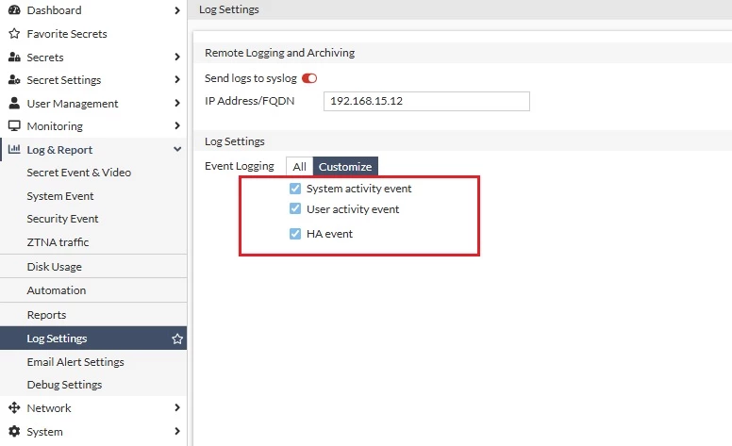This screenshot has width=732, height=446.
Task: Click the IP Address/FQDN input field
Action: tap(426, 101)
